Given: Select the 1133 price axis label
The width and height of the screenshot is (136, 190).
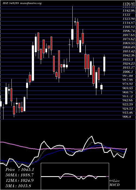Looking at the screenshot, I should pos(126,15).
